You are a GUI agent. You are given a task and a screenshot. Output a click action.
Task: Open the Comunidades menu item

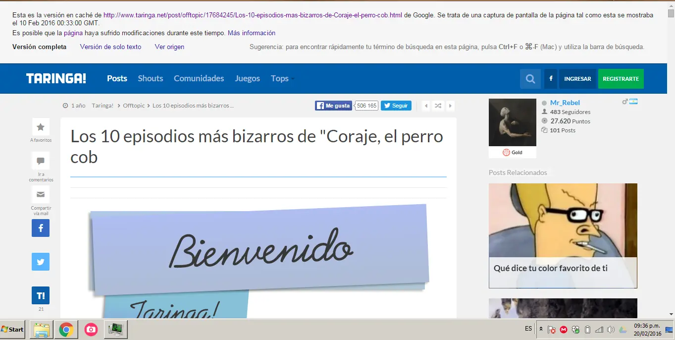(x=199, y=78)
